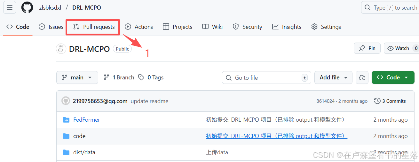Screen dimensions: 419x162
Task: Click the Go to file field
Action: coord(266,77)
